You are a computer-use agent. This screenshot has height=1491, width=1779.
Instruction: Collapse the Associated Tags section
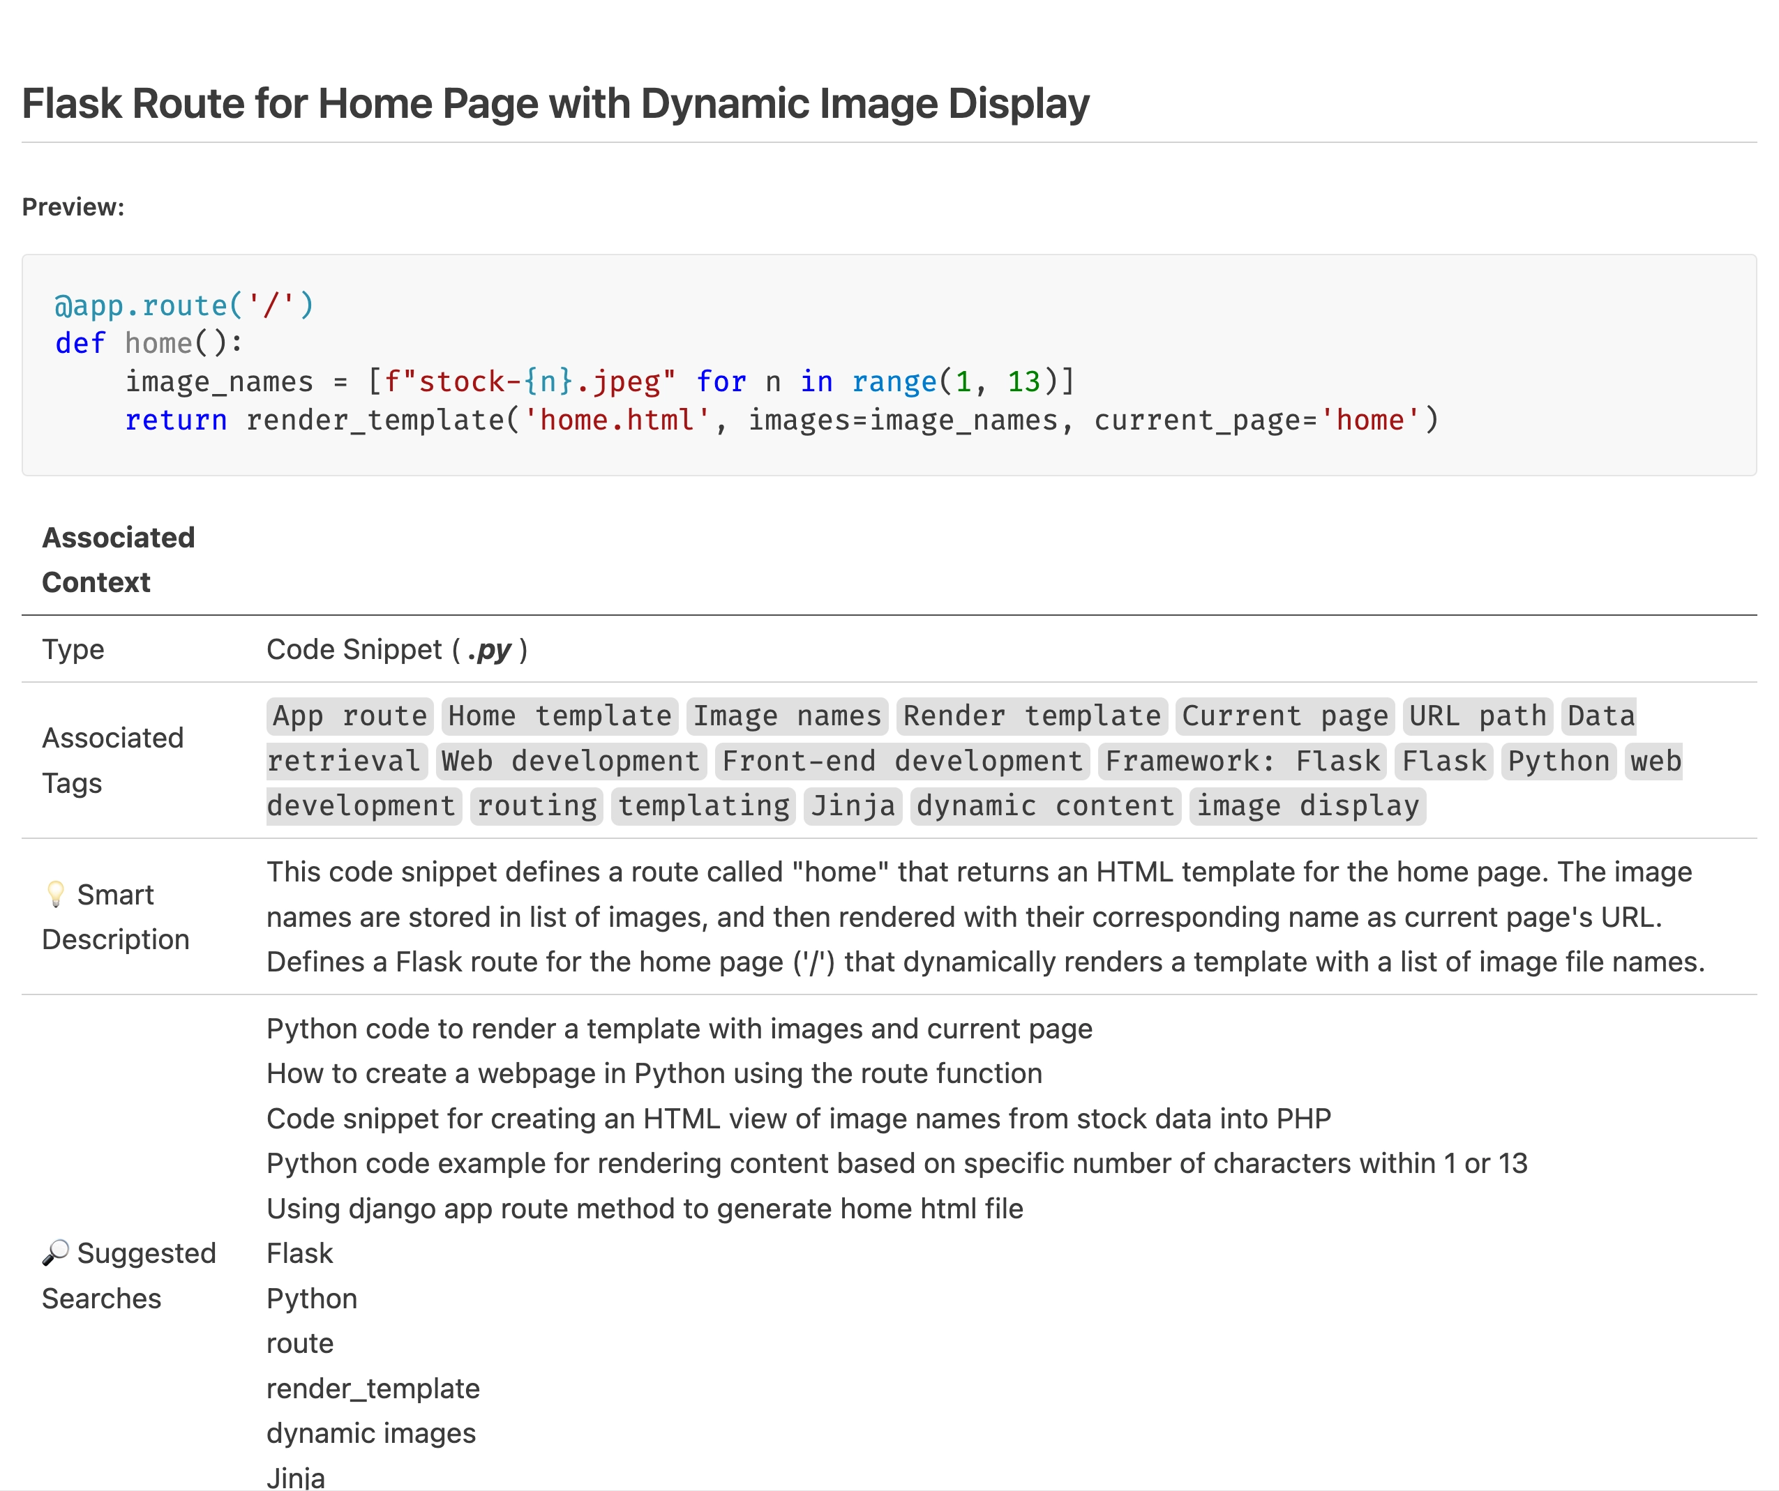click(119, 759)
